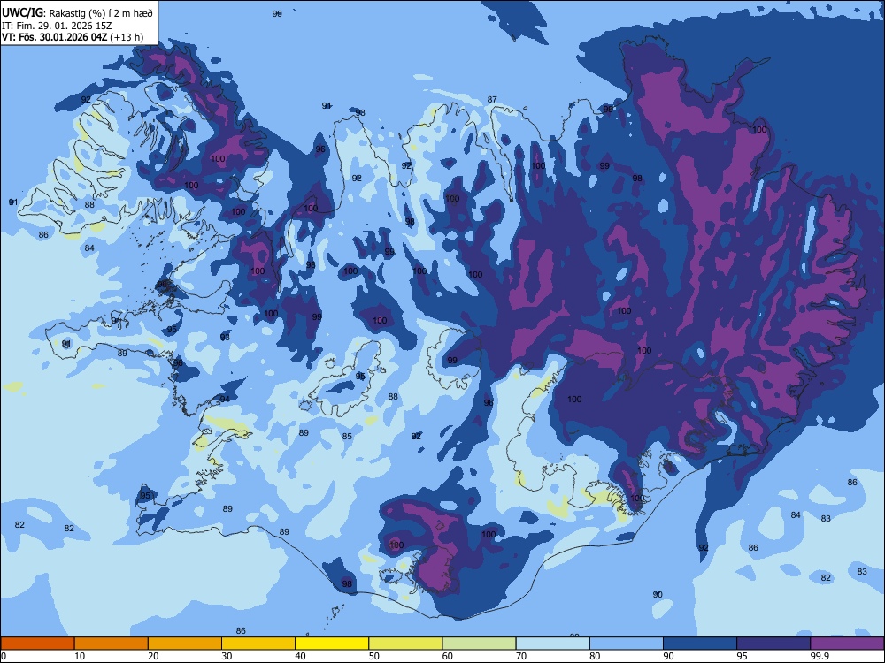885x663 pixels.
Task: Click the '87' humidity value on the map
Action: (492, 99)
